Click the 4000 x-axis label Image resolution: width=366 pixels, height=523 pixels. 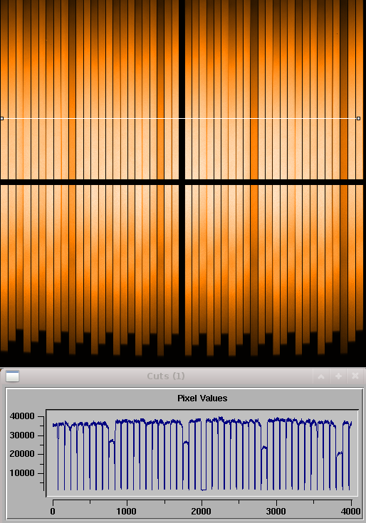click(x=350, y=512)
